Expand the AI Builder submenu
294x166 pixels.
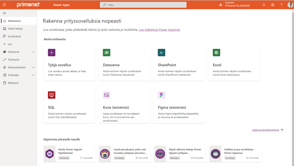(33, 75)
